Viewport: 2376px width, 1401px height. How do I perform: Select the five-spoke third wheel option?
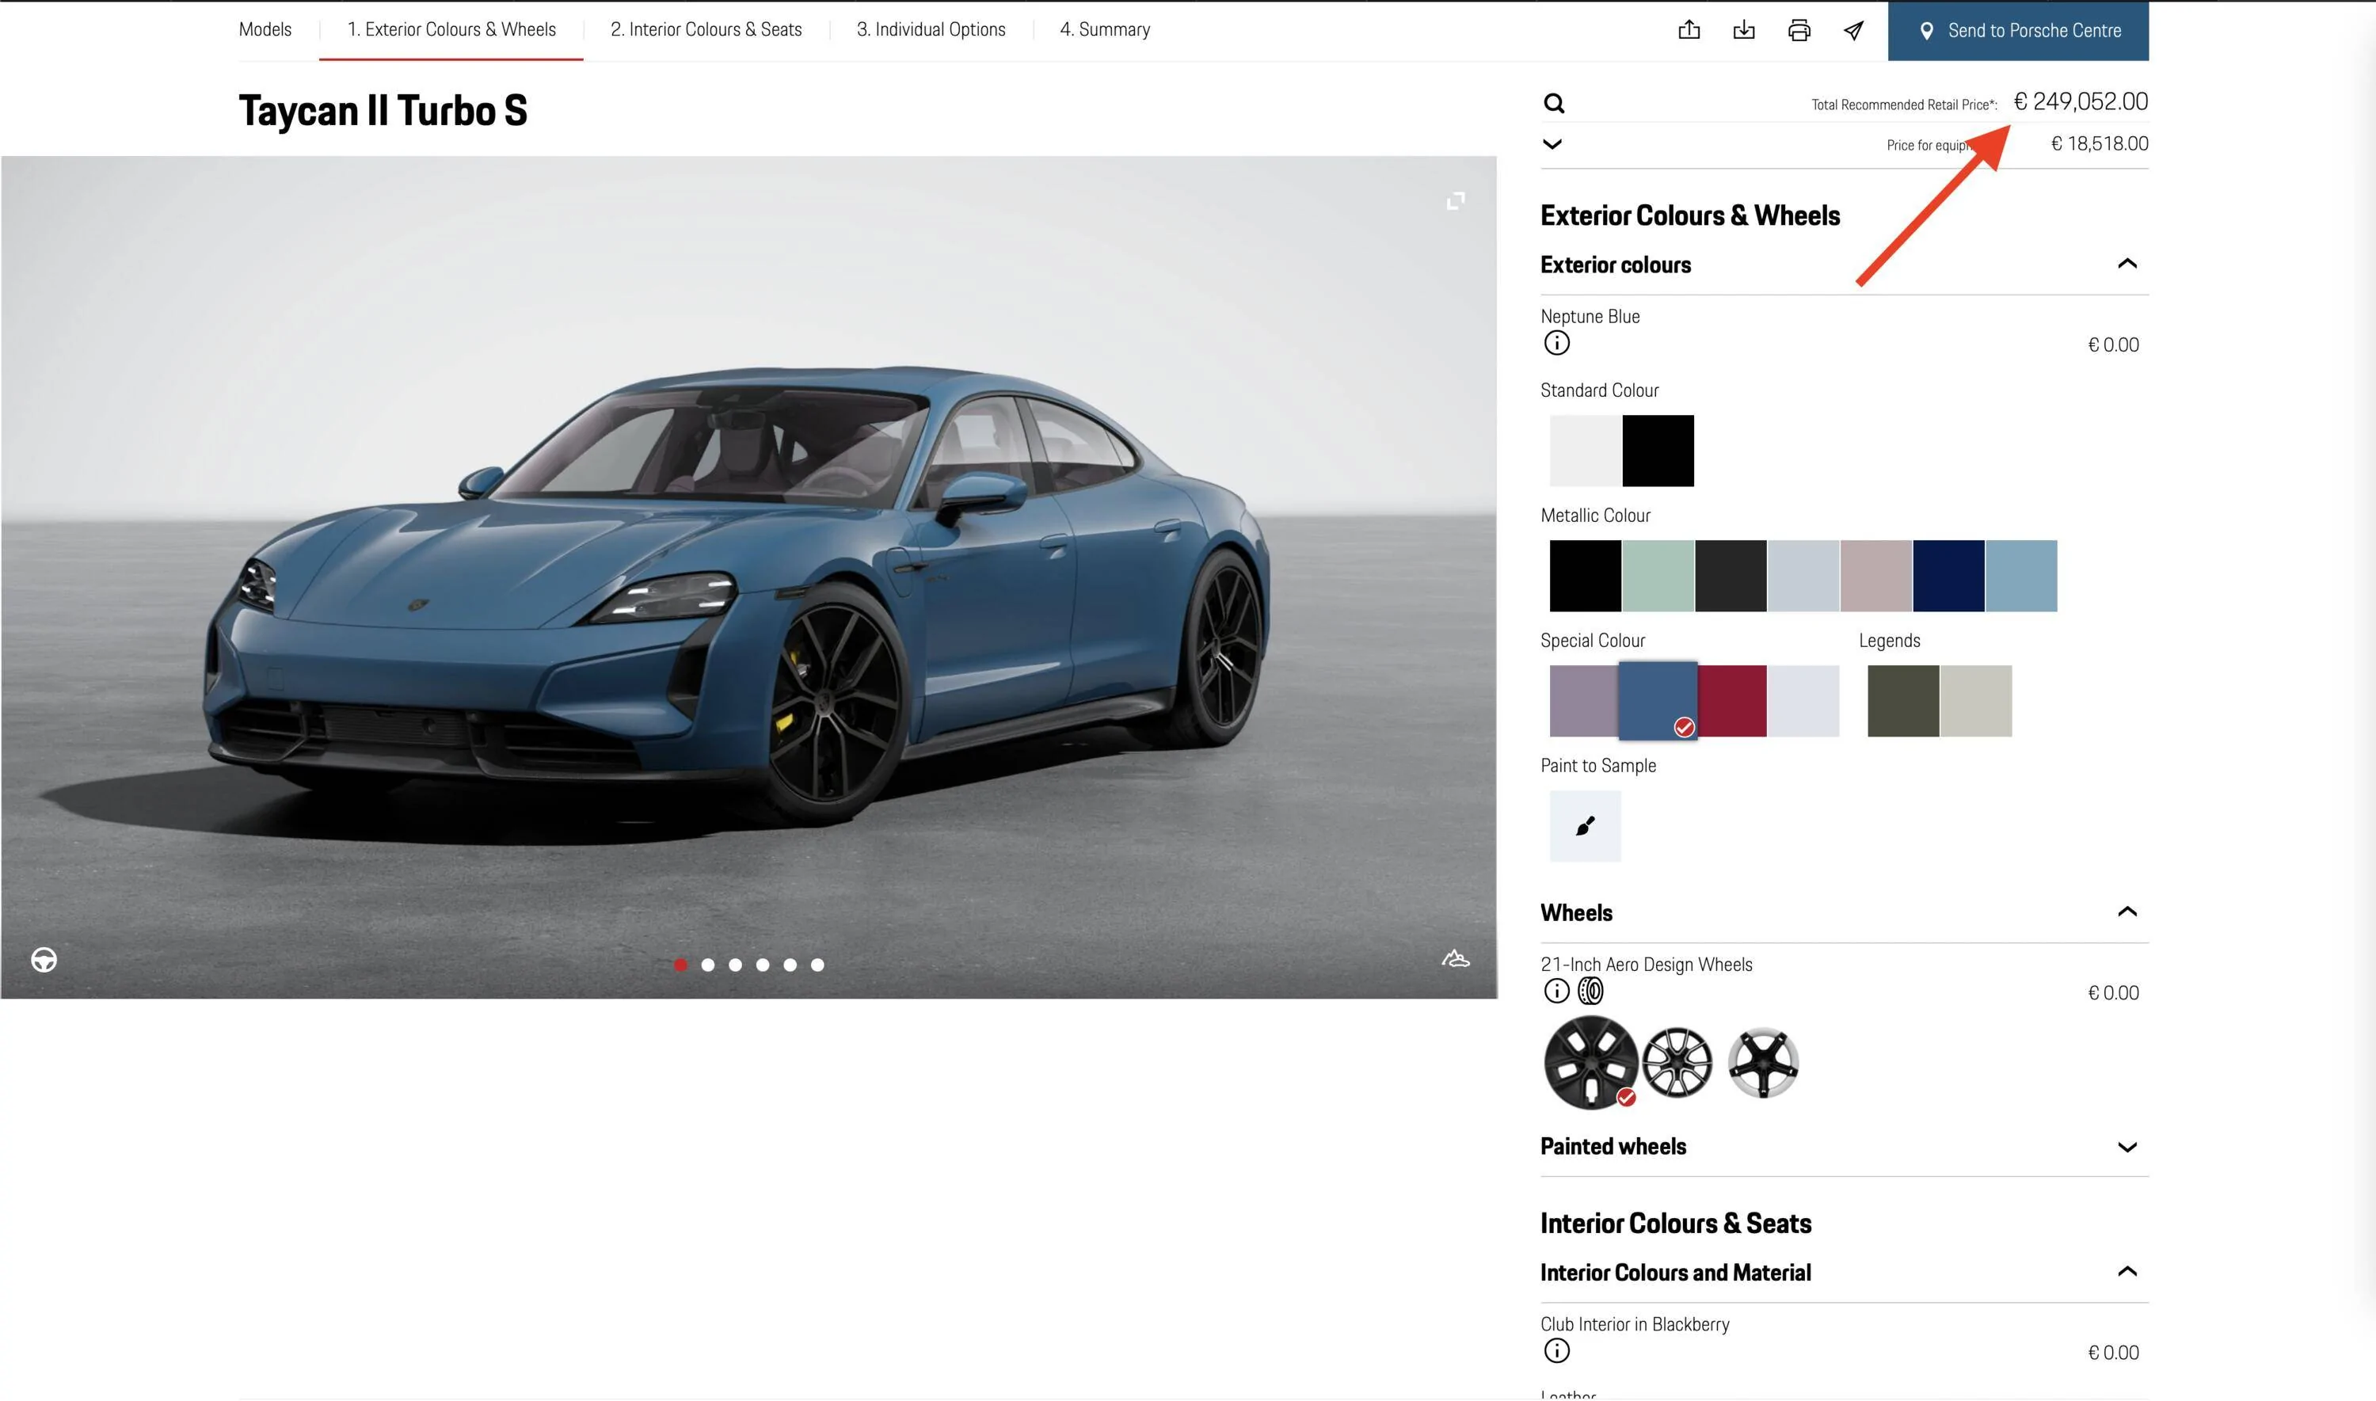1763,1063
